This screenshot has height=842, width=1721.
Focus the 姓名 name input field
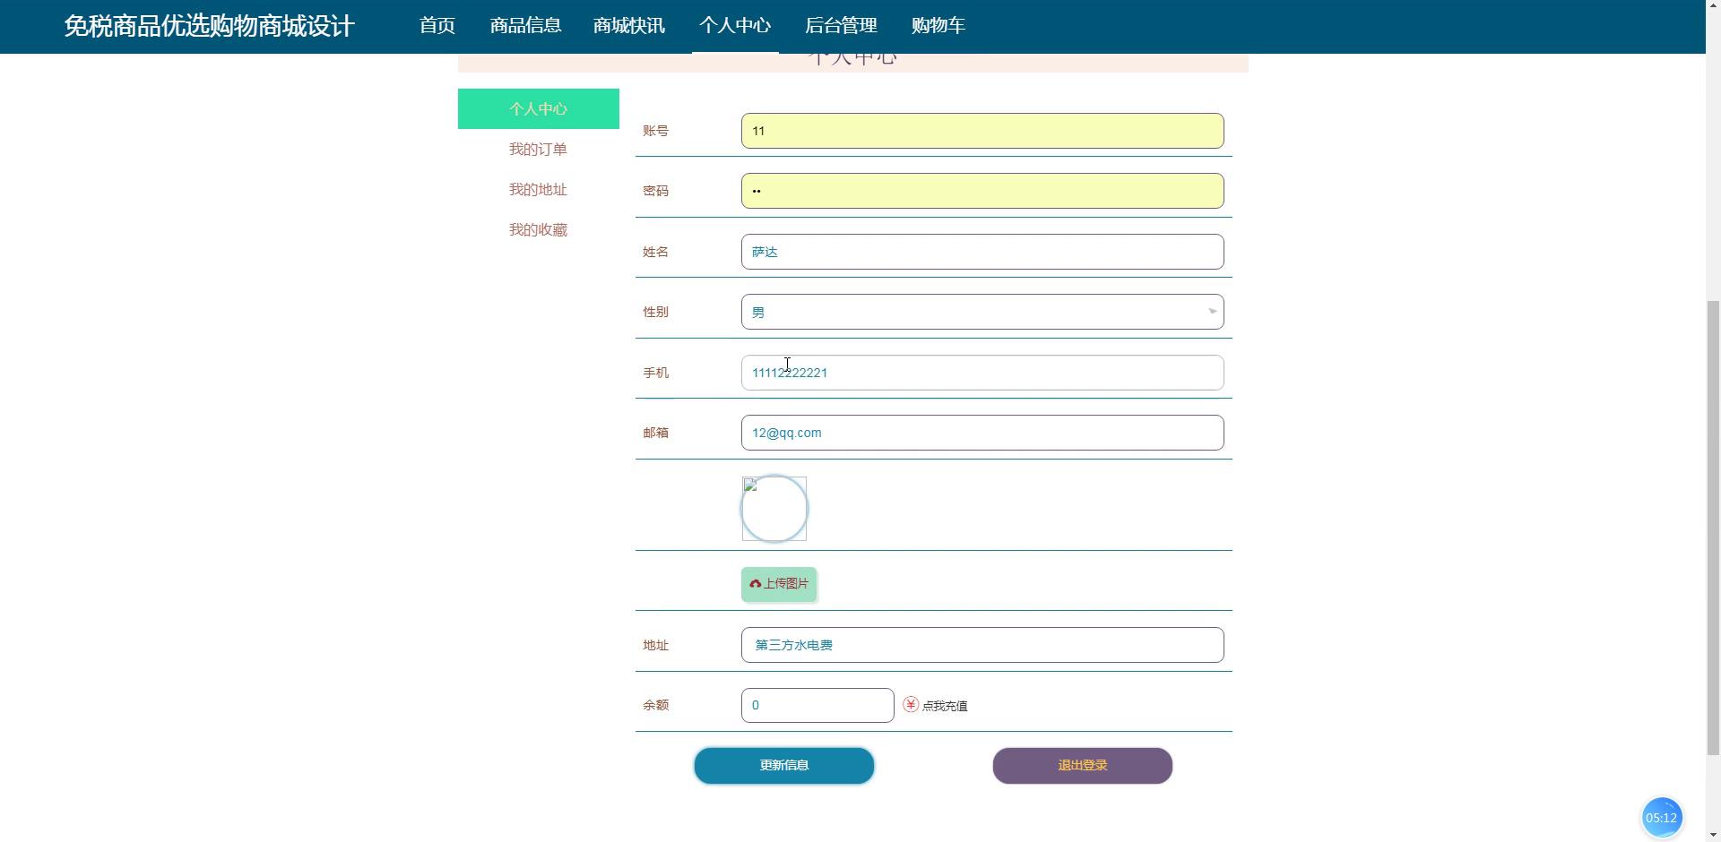(982, 252)
